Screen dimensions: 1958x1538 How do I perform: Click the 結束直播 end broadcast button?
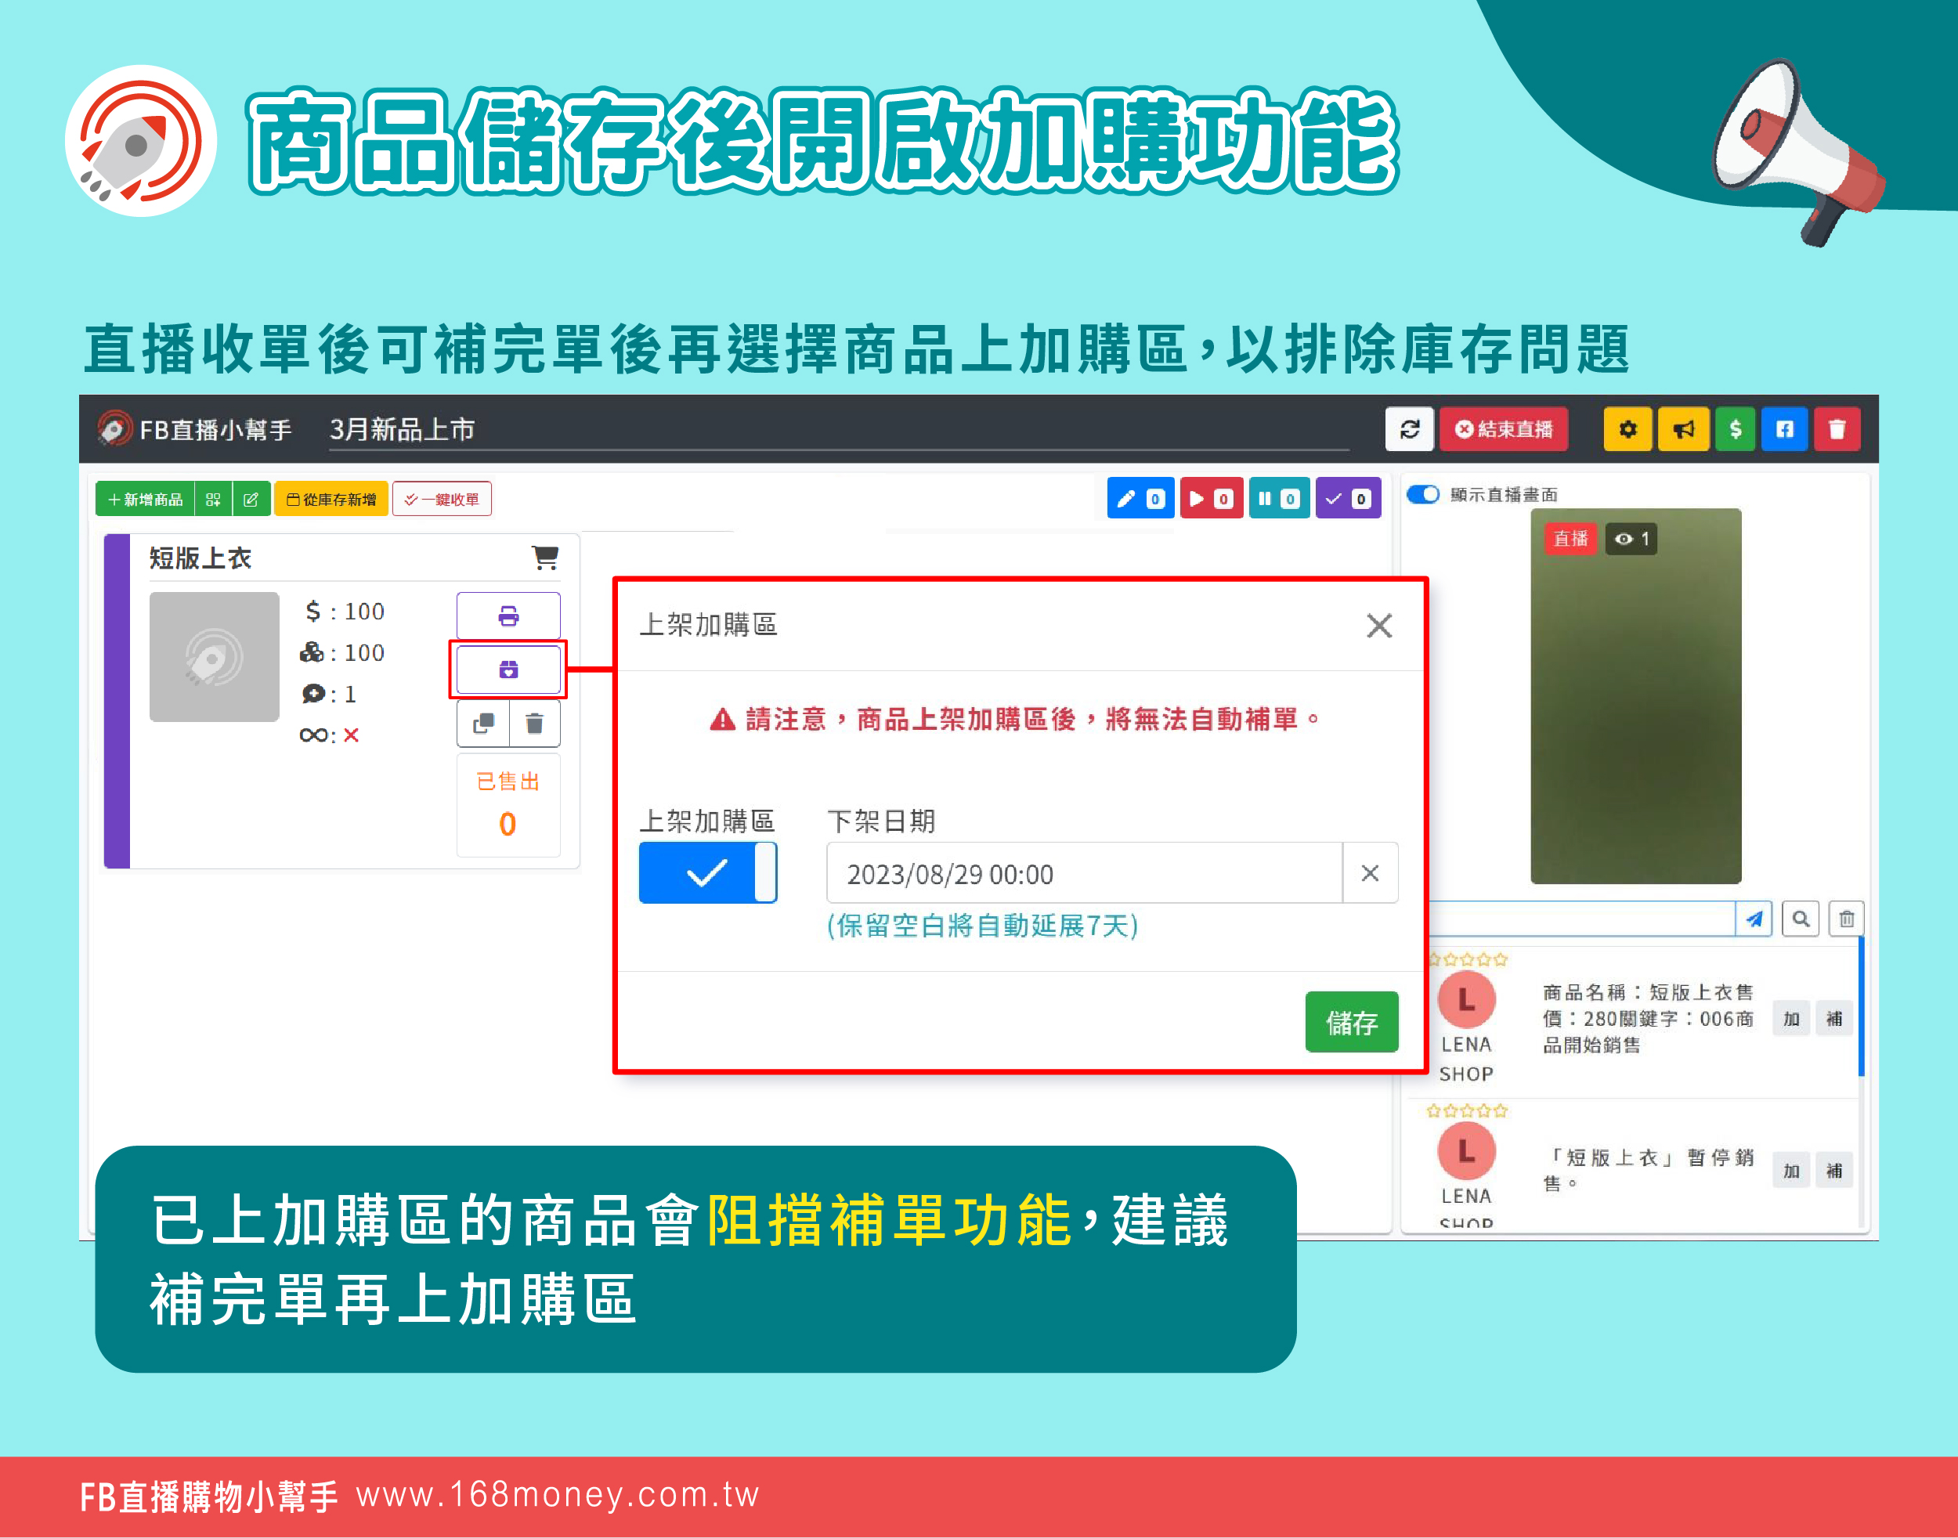click(1504, 429)
